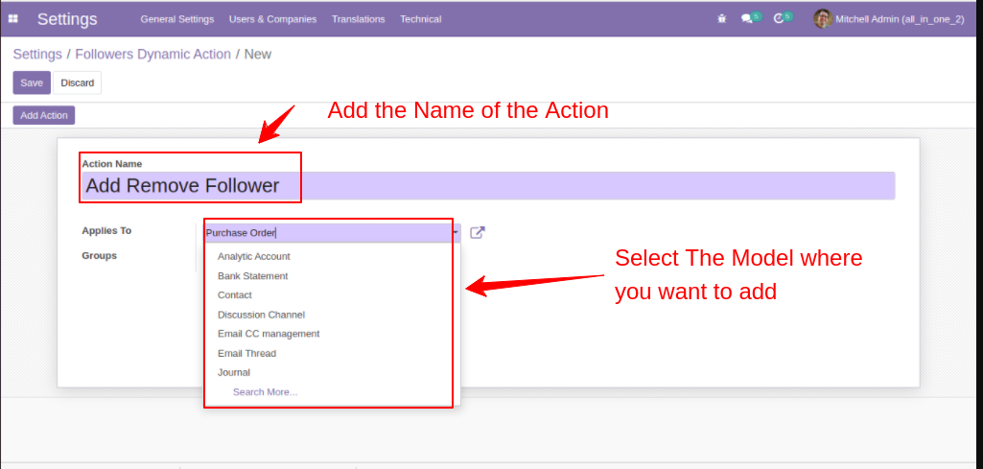983x469 pixels.
Task: Toggle the Applies To dropdown arrow
Action: tap(456, 233)
